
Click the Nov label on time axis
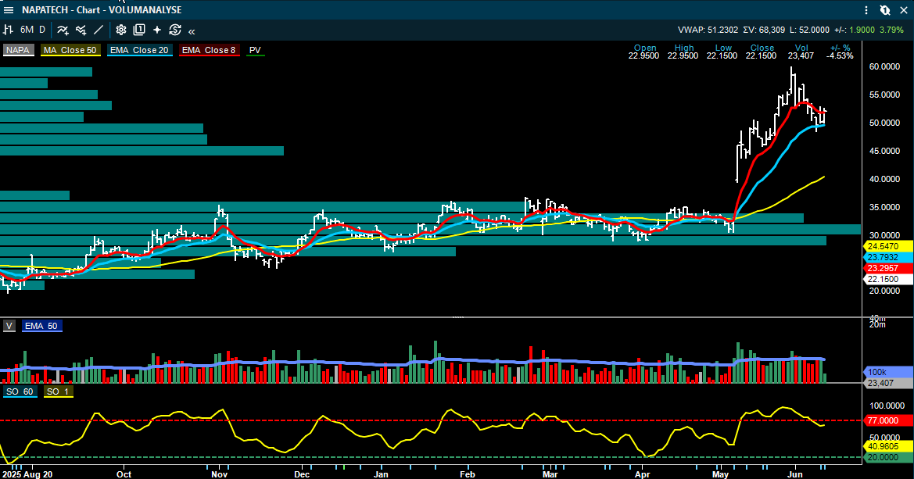219,474
